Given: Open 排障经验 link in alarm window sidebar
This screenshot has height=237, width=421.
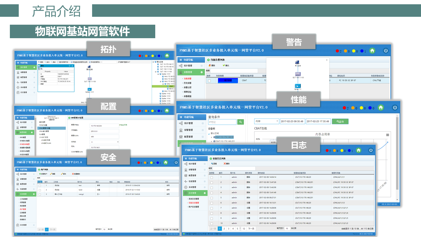Looking at the screenshot, I should (x=187, y=92).
